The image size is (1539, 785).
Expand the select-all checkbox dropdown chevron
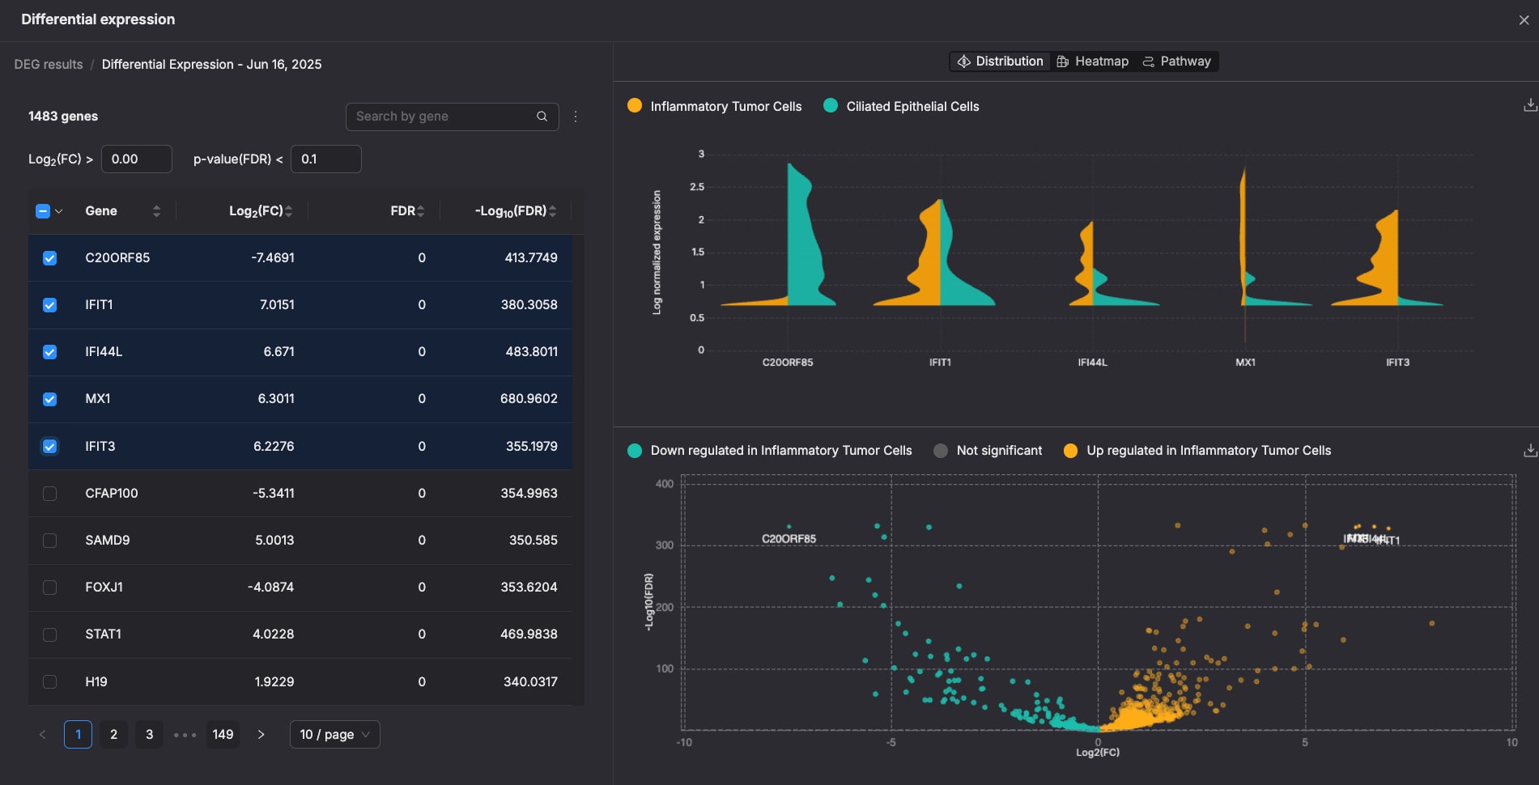pyautogui.click(x=59, y=211)
